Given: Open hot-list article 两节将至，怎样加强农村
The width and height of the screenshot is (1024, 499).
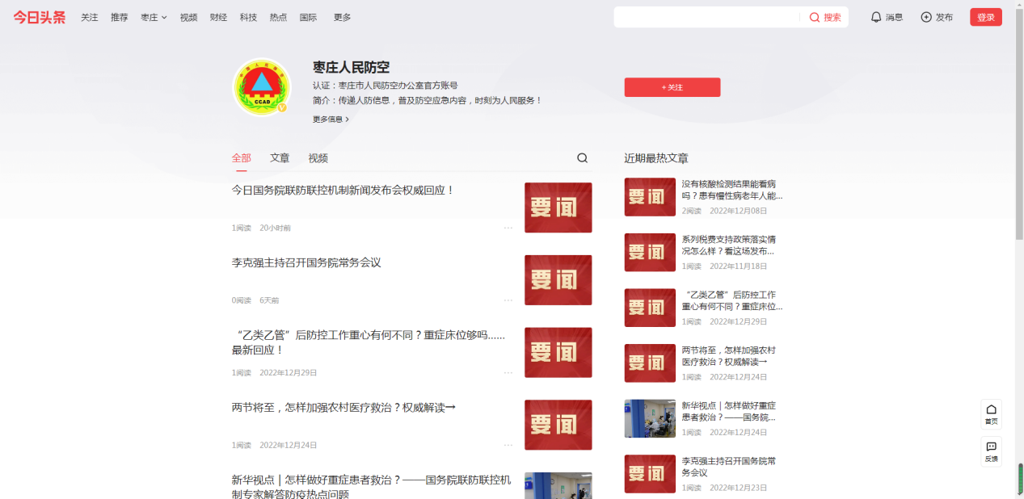Looking at the screenshot, I should [729, 356].
